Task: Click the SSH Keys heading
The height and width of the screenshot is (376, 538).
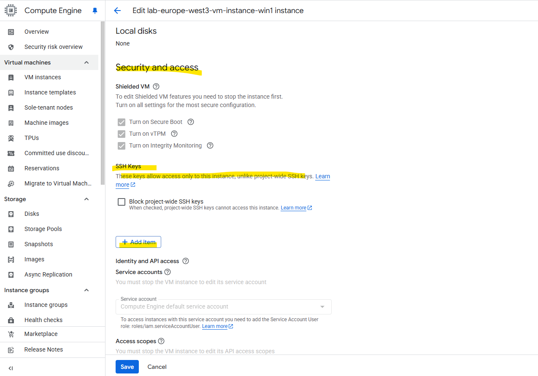Action: coord(128,167)
